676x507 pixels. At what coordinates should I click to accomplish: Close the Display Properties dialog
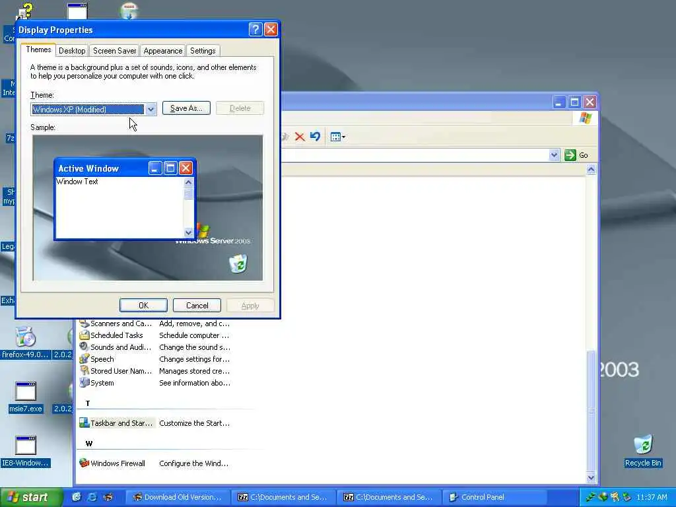coord(271,29)
